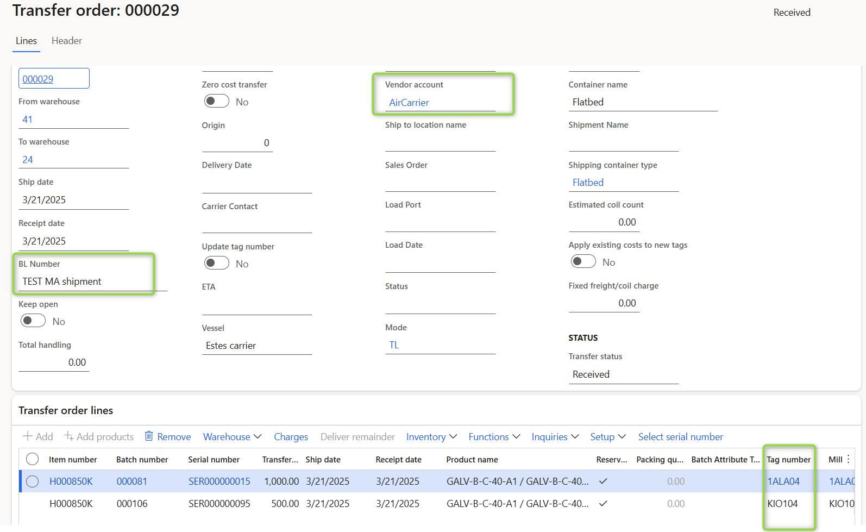Select all rows with header radio button

coord(33,459)
